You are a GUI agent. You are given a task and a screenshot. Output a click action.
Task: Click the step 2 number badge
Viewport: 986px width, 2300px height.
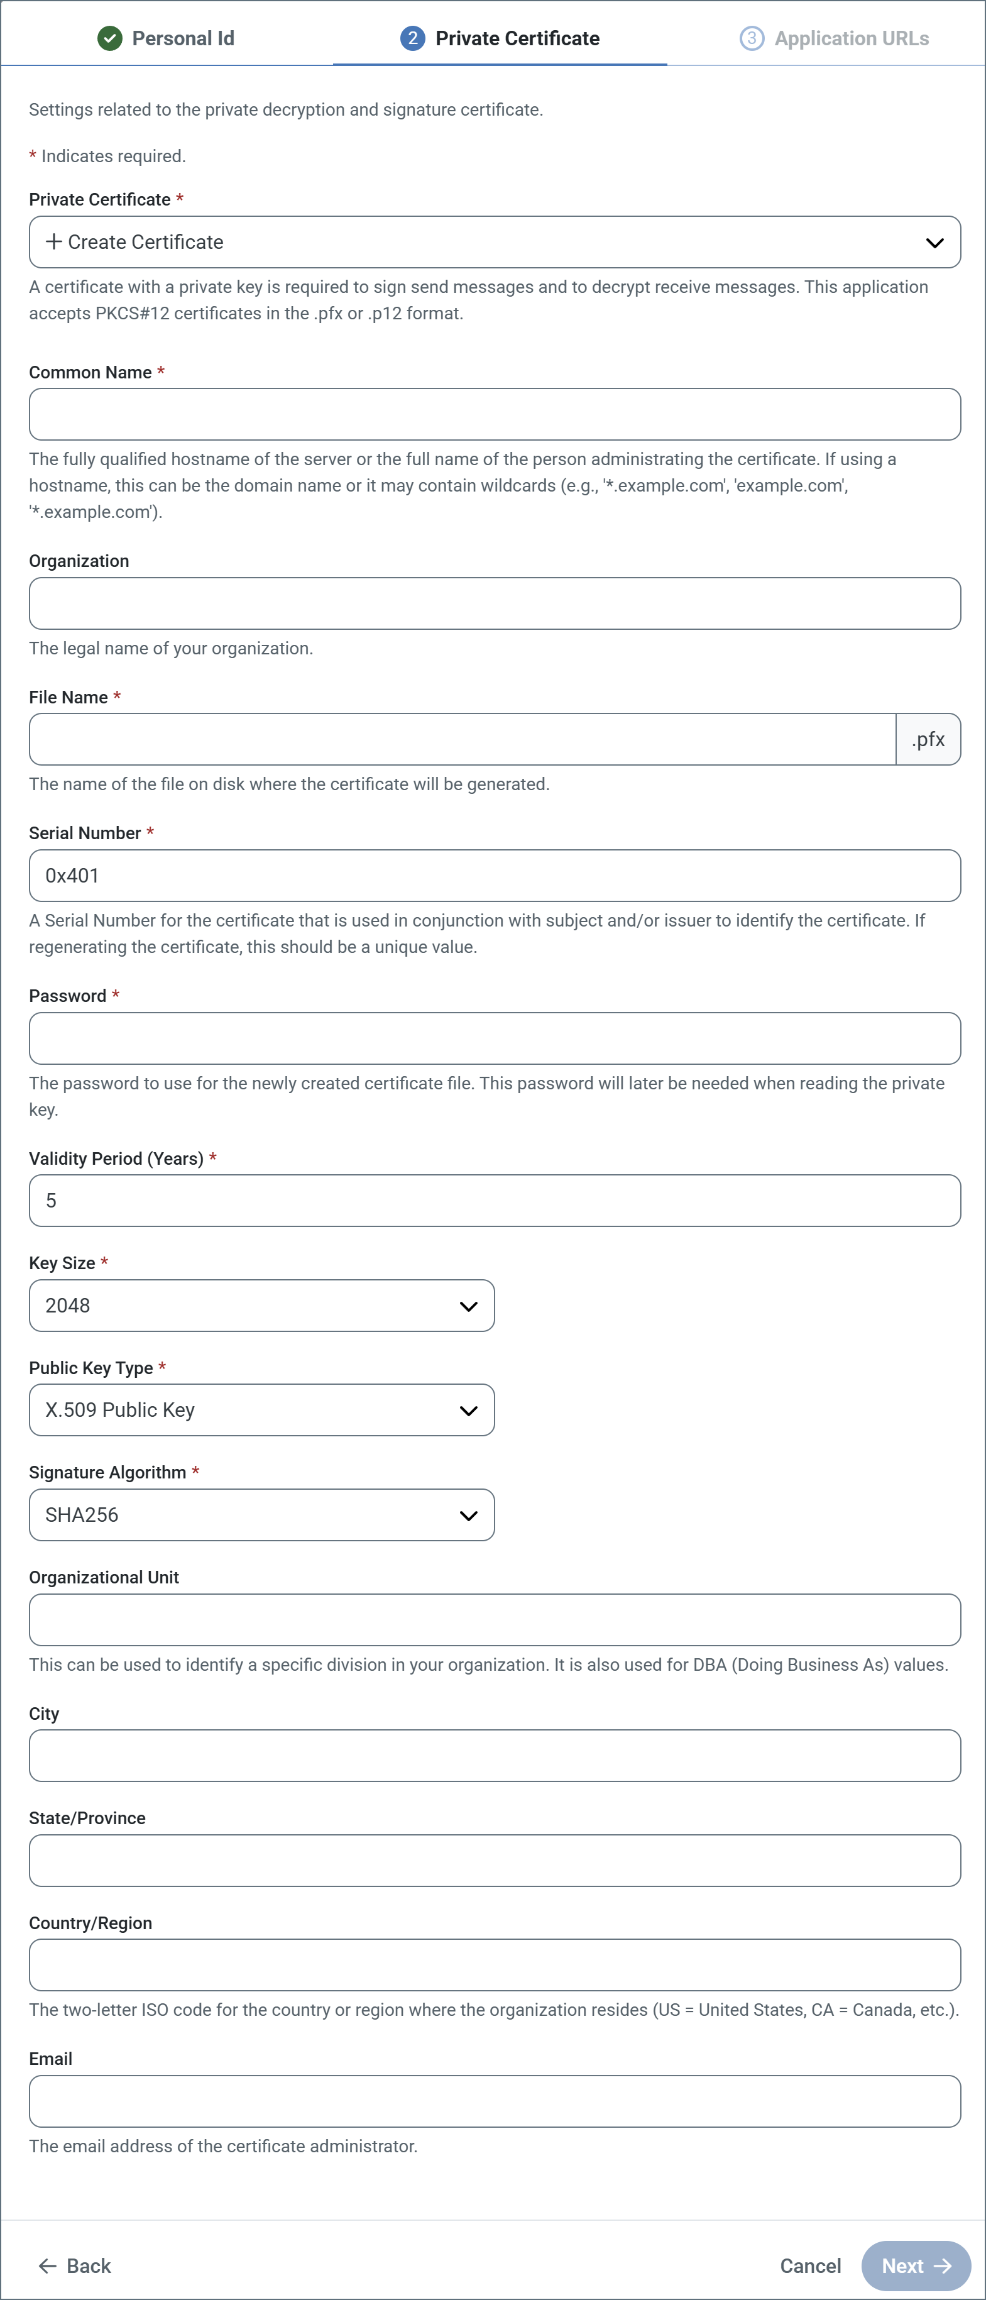(x=412, y=38)
